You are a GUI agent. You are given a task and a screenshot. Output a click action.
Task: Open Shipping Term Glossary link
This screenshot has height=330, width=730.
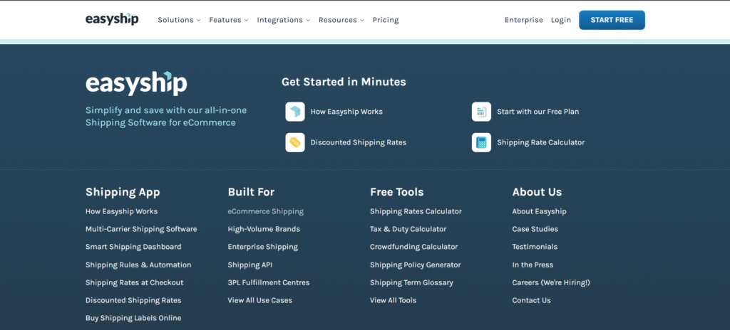tap(411, 282)
